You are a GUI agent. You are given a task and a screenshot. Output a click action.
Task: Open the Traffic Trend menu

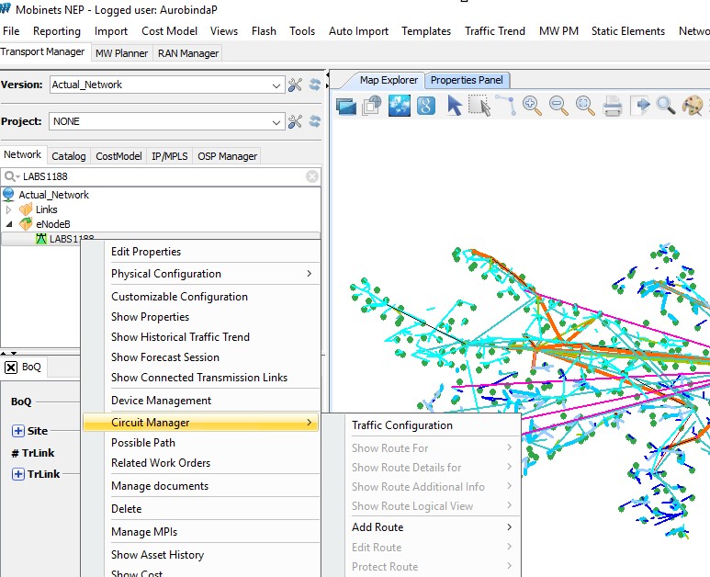pyautogui.click(x=494, y=30)
